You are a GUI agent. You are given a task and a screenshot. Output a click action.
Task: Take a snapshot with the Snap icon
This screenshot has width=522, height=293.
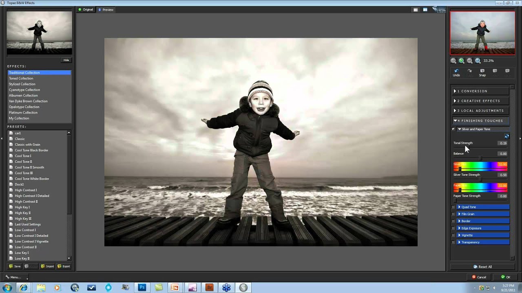coord(482,72)
